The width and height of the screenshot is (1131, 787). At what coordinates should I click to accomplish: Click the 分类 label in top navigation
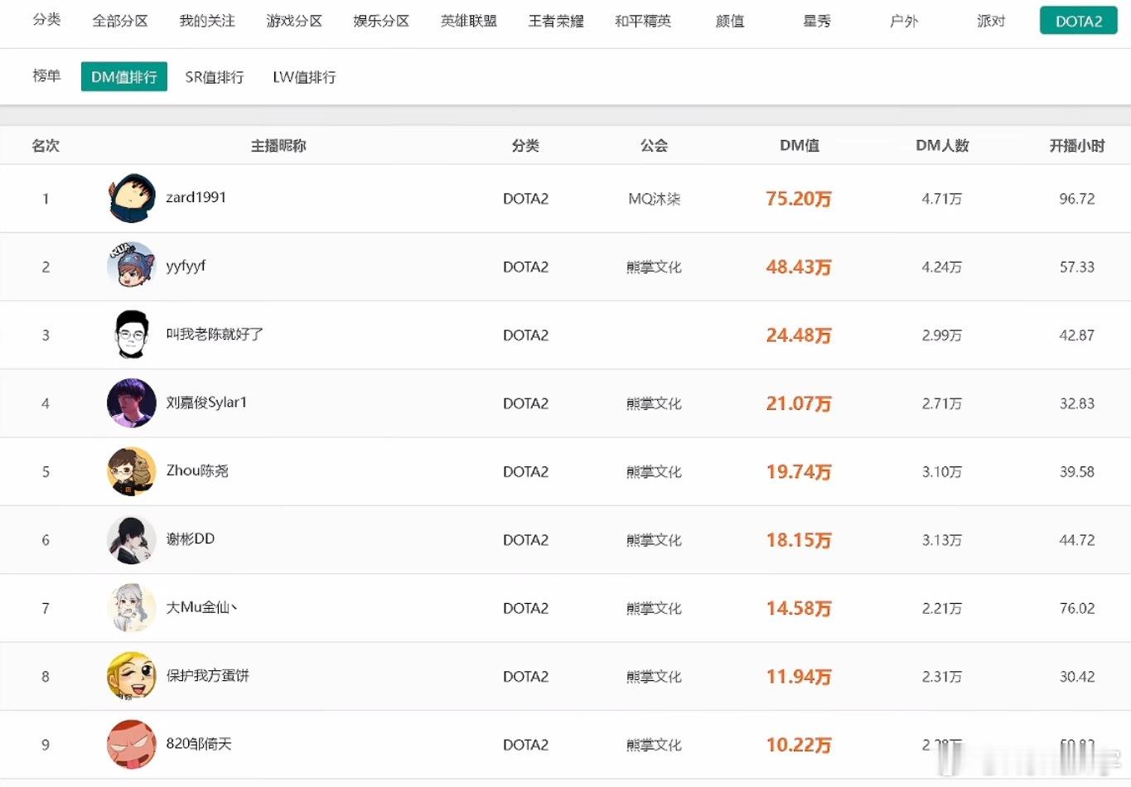(46, 19)
